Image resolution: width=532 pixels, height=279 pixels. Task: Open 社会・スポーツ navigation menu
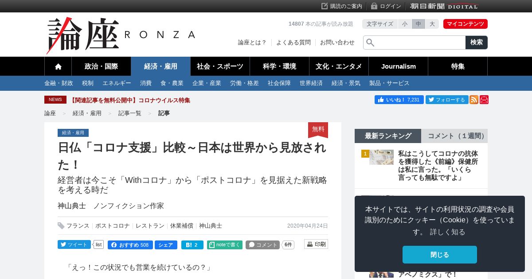click(220, 66)
